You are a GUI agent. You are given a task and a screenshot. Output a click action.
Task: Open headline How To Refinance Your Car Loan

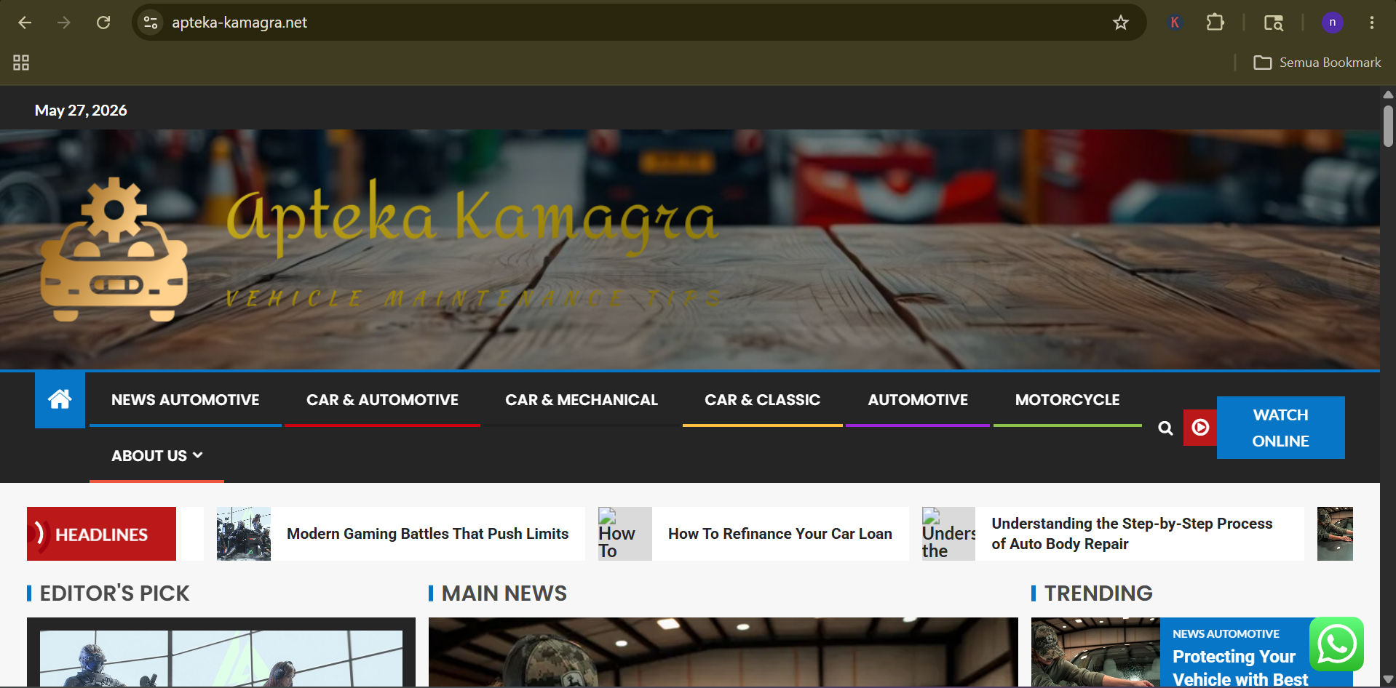(780, 534)
